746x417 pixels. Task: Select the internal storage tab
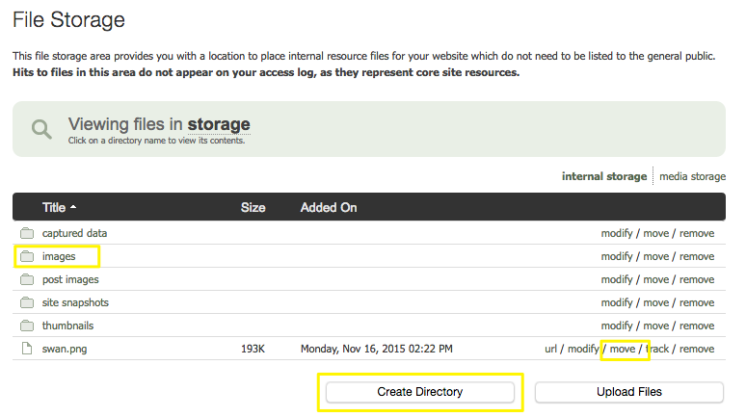pyautogui.click(x=603, y=176)
